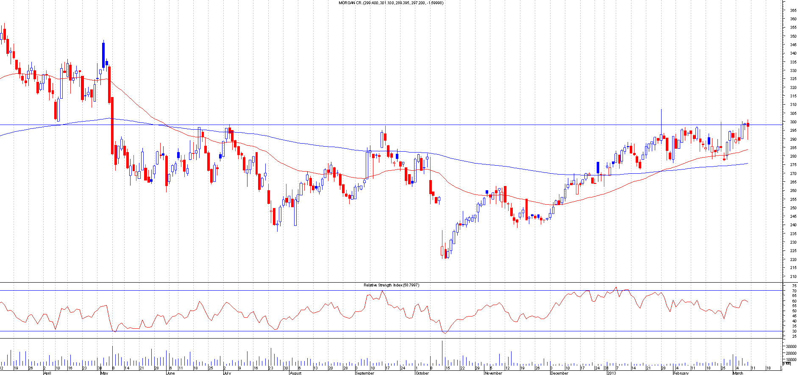The image size is (798, 375).
Task: Select the 70 level on RSI scale
Action: [x=794, y=291]
